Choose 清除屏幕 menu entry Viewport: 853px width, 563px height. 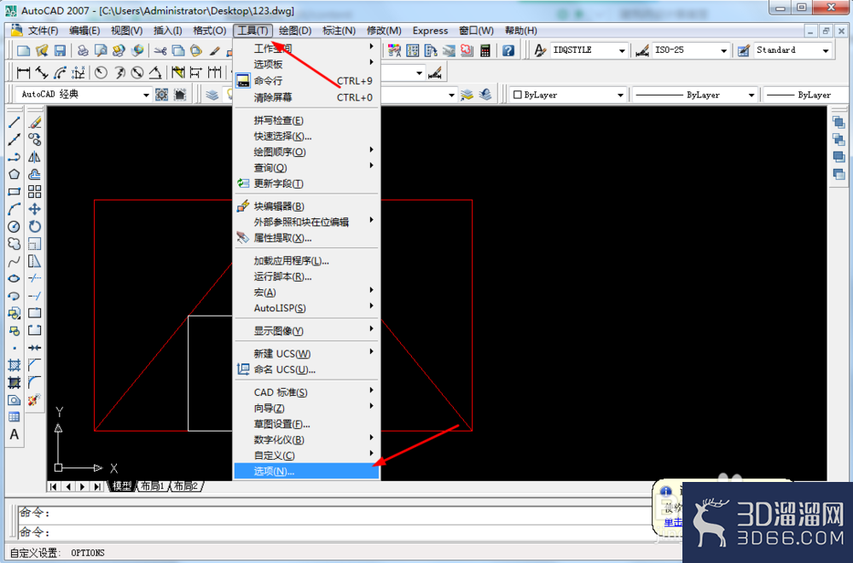click(307, 97)
